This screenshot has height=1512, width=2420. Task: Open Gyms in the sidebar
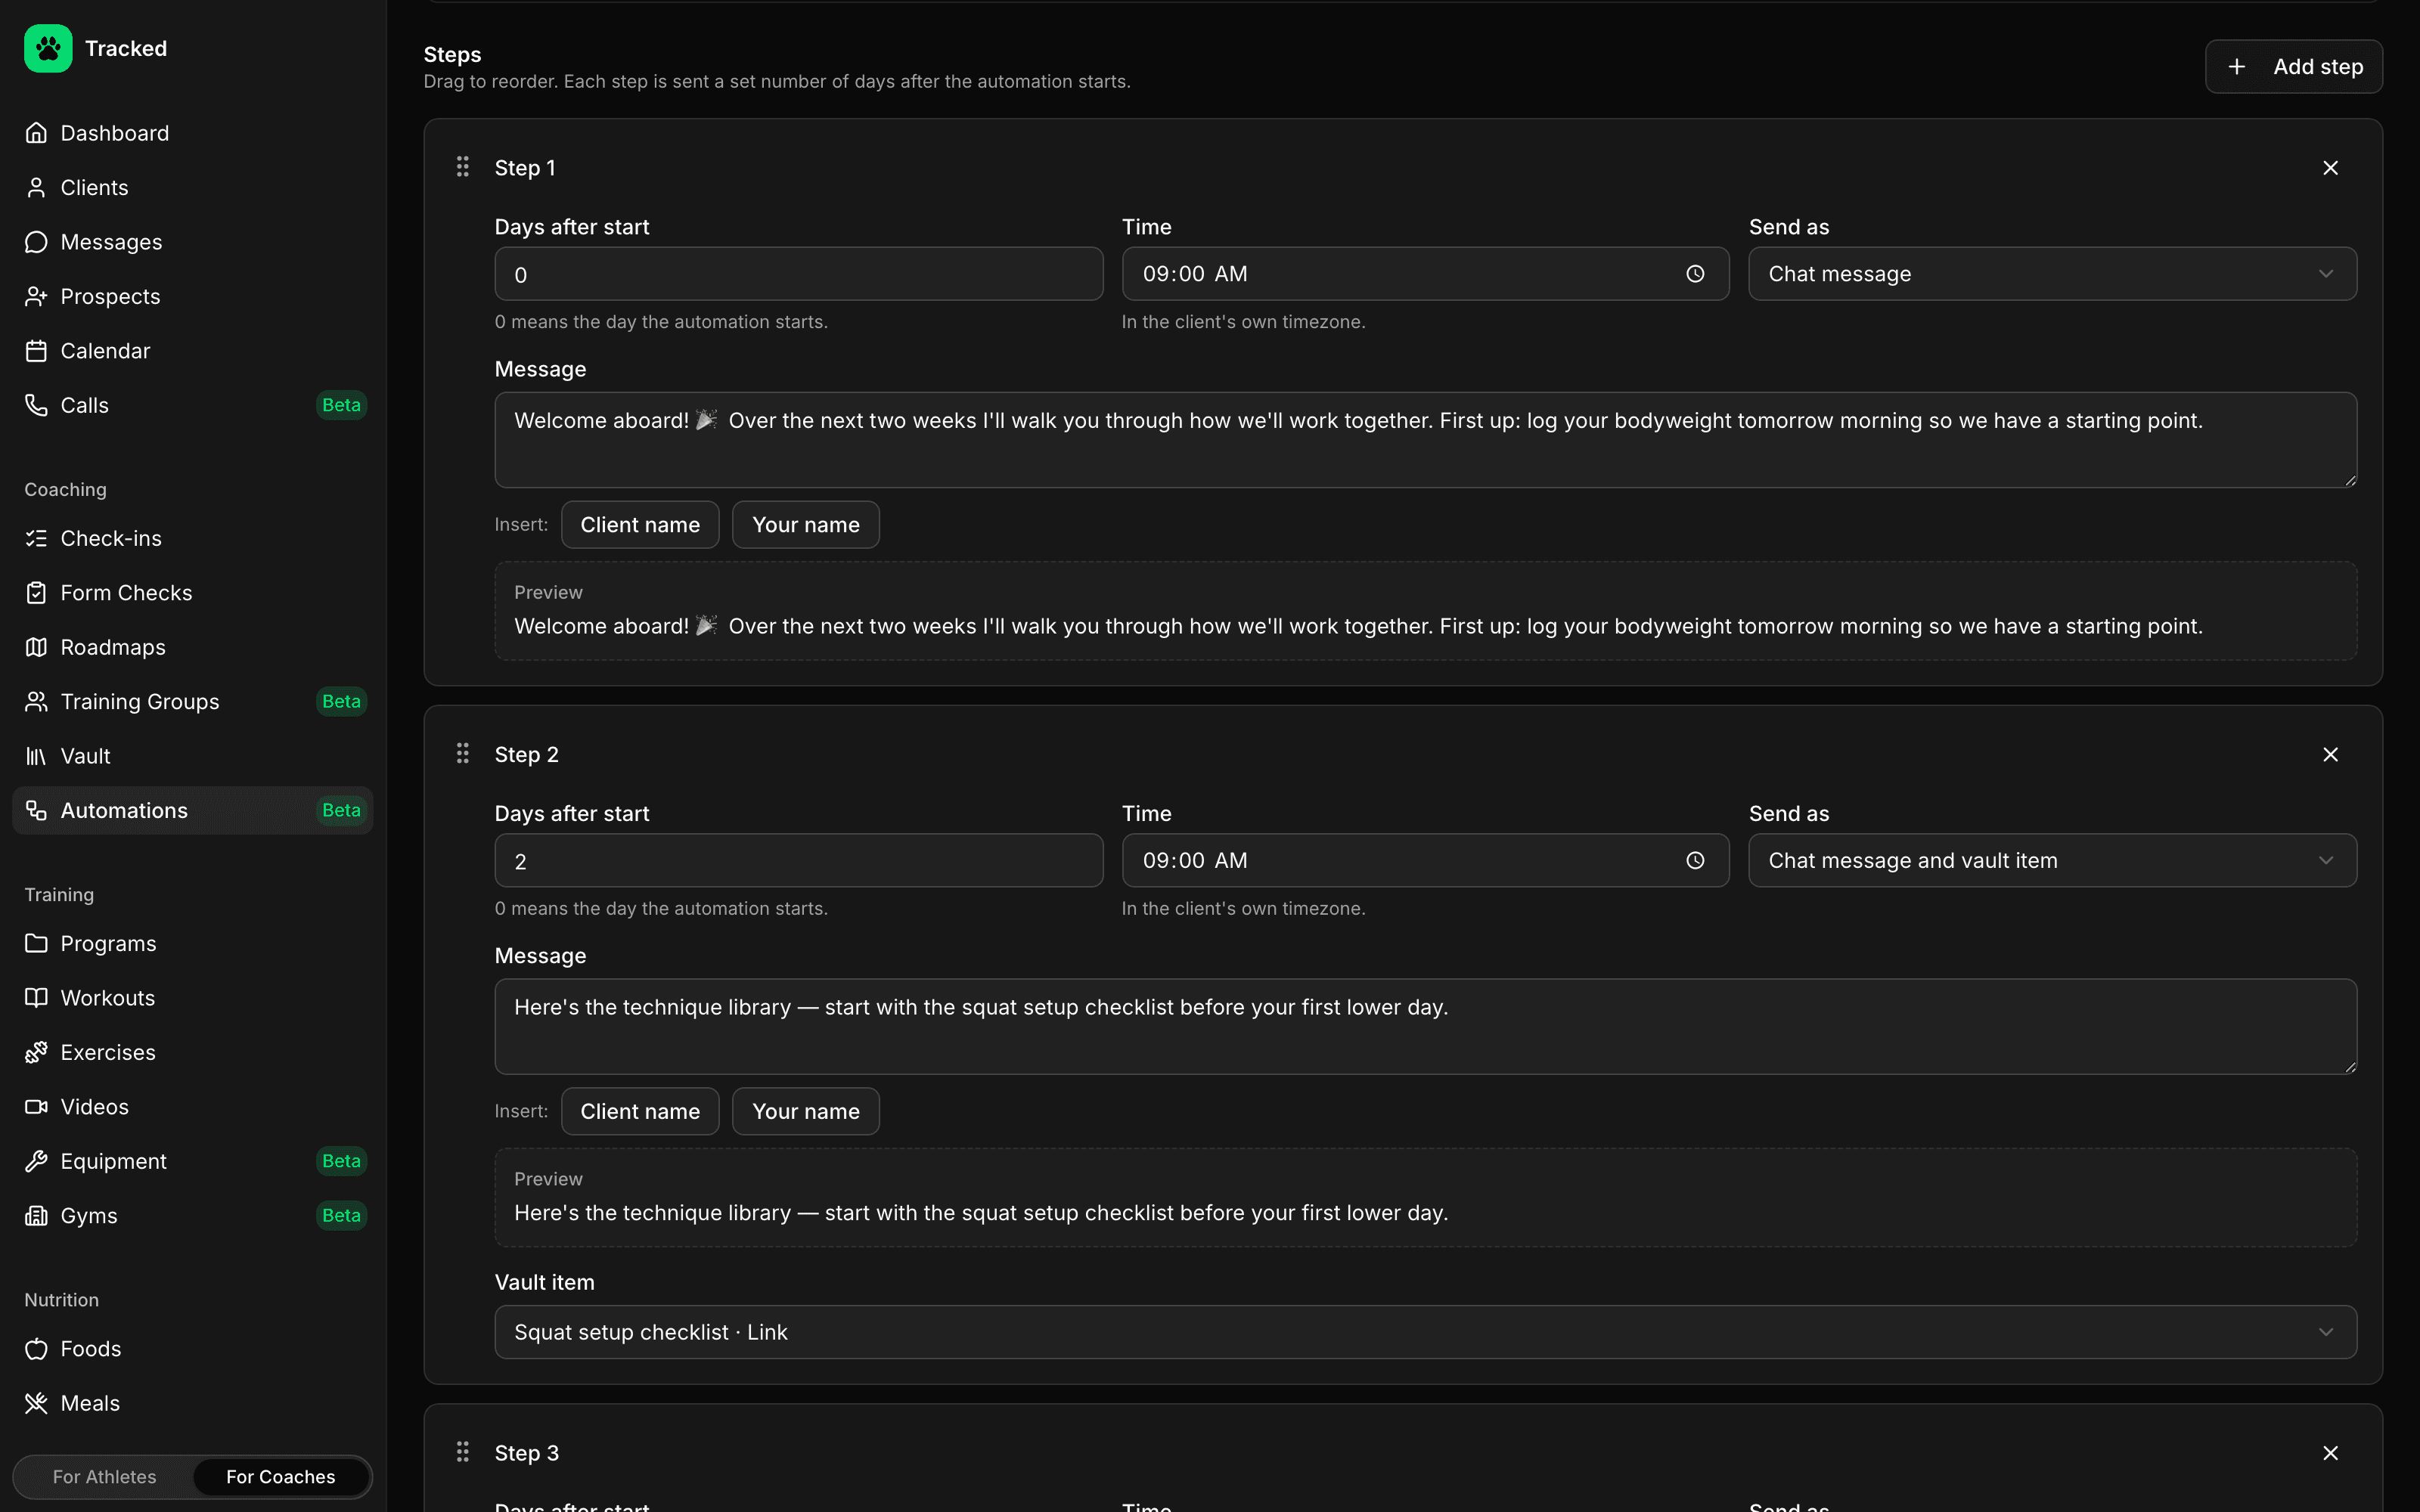click(192, 1216)
